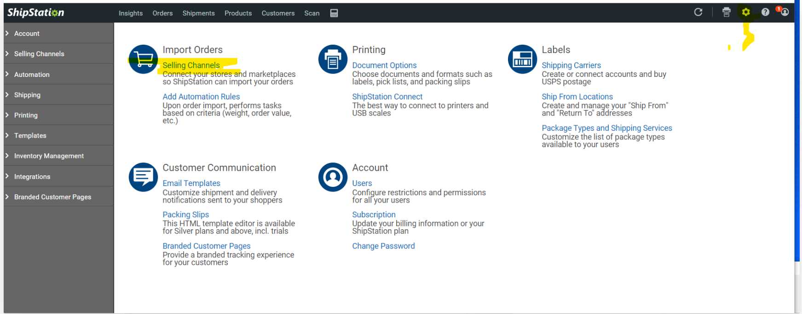Click the Customer Communication chat icon
The width and height of the screenshot is (802, 314).
143,177
